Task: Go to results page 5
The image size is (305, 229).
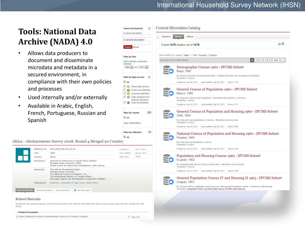Action: [x=270, y=60]
